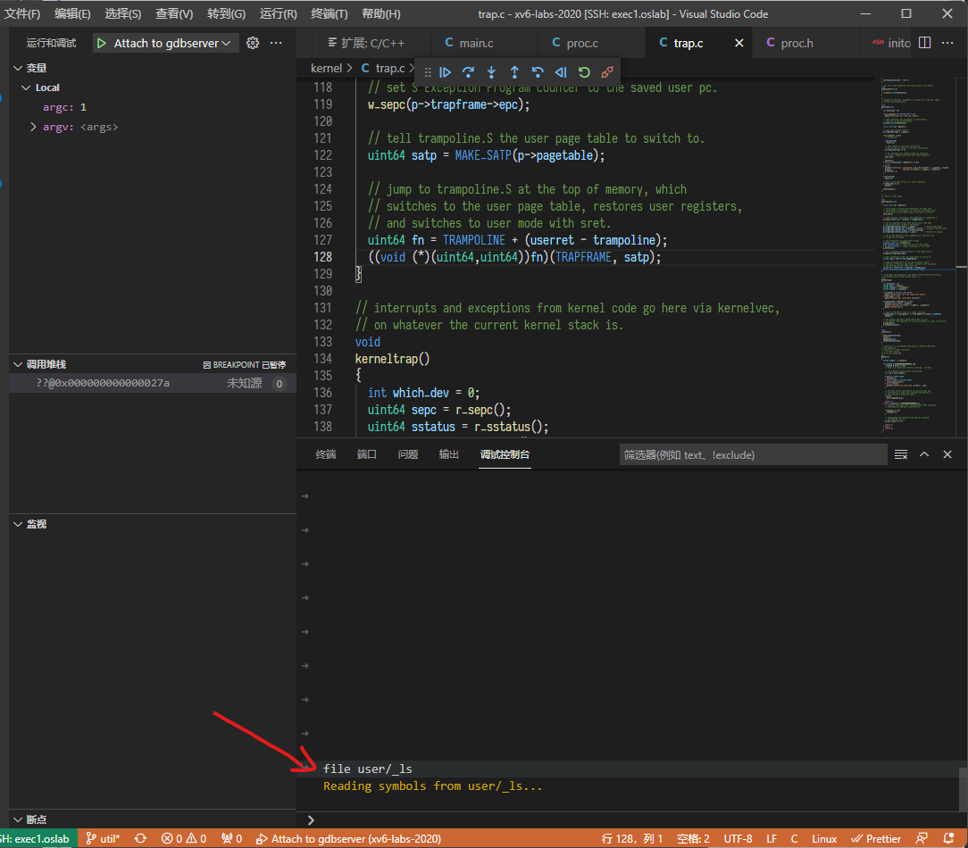The image size is (968, 848).
Task: Collapse the Call Stack section header
Action: point(46,364)
